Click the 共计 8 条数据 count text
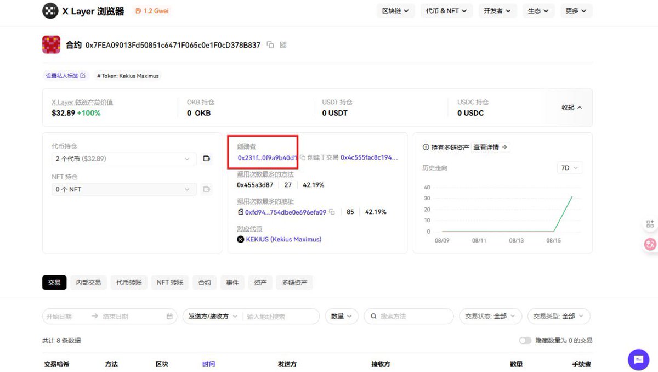 pyautogui.click(x=61, y=341)
